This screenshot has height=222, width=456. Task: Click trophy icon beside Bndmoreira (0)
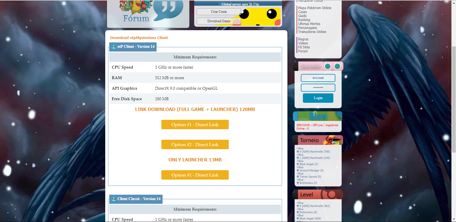pos(298,183)
